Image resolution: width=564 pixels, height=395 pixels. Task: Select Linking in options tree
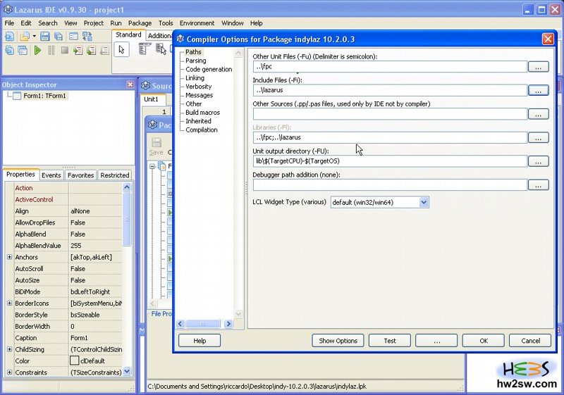coord(195,78)
